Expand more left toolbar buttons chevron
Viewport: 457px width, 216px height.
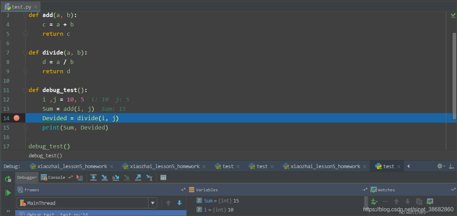click(8, 211)
